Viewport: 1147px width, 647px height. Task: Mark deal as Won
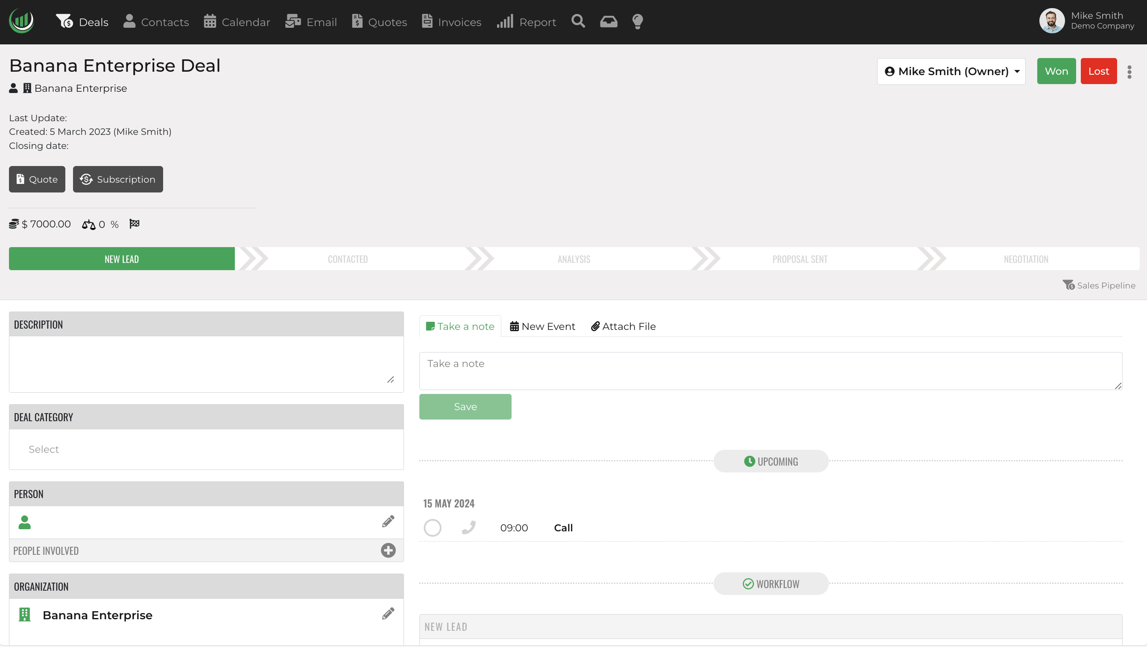coord(1056,71)
